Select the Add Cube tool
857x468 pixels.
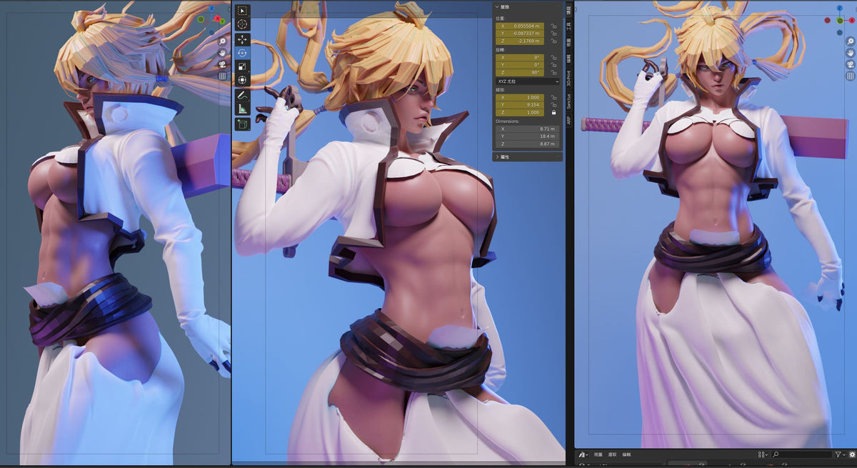click(242, 124)
